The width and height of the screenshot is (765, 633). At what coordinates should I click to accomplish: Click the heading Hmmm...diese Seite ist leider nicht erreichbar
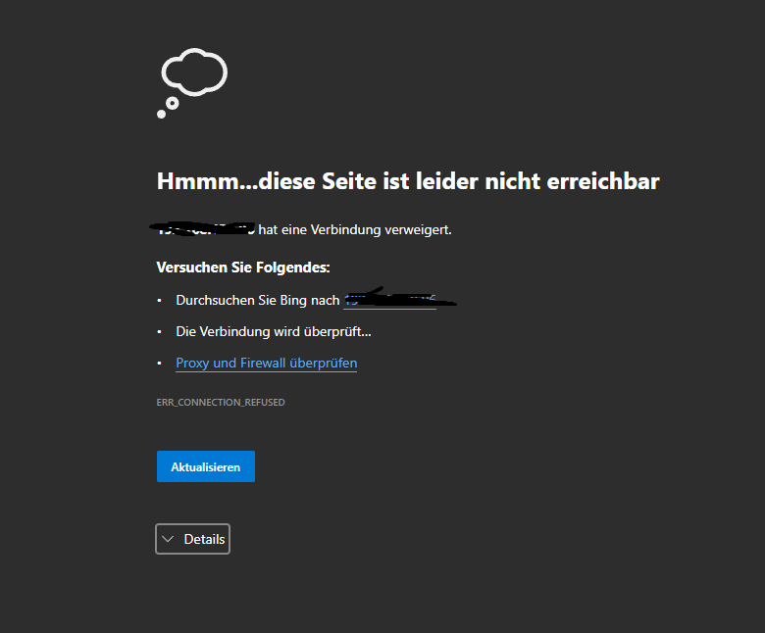408,181
